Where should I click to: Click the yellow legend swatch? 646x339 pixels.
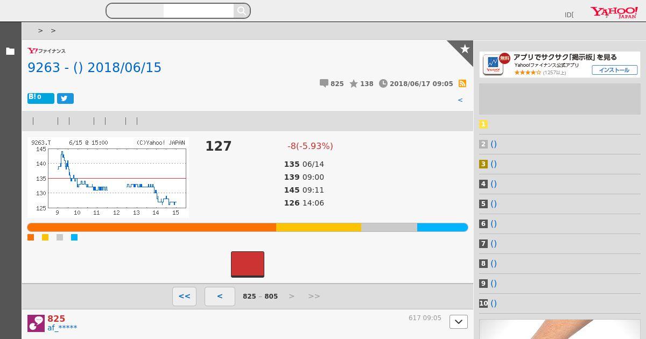(45, 237)
